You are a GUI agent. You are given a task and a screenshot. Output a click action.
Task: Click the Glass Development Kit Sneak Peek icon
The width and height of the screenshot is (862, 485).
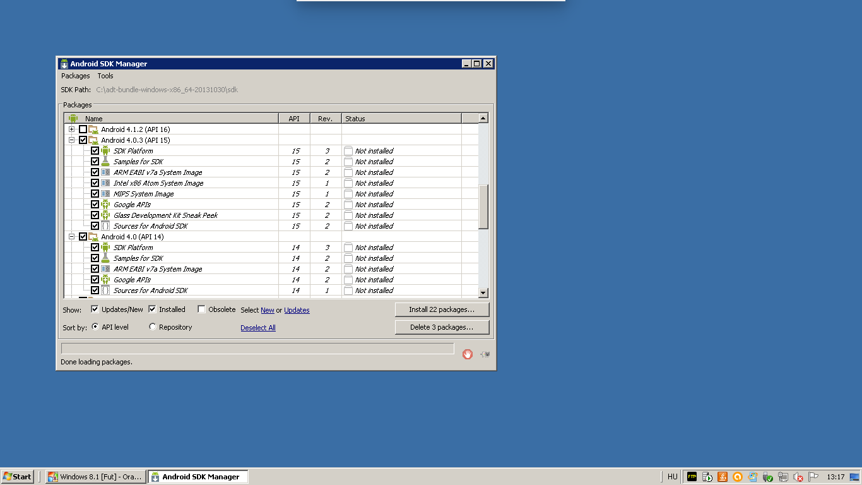(x=105, y=215)
